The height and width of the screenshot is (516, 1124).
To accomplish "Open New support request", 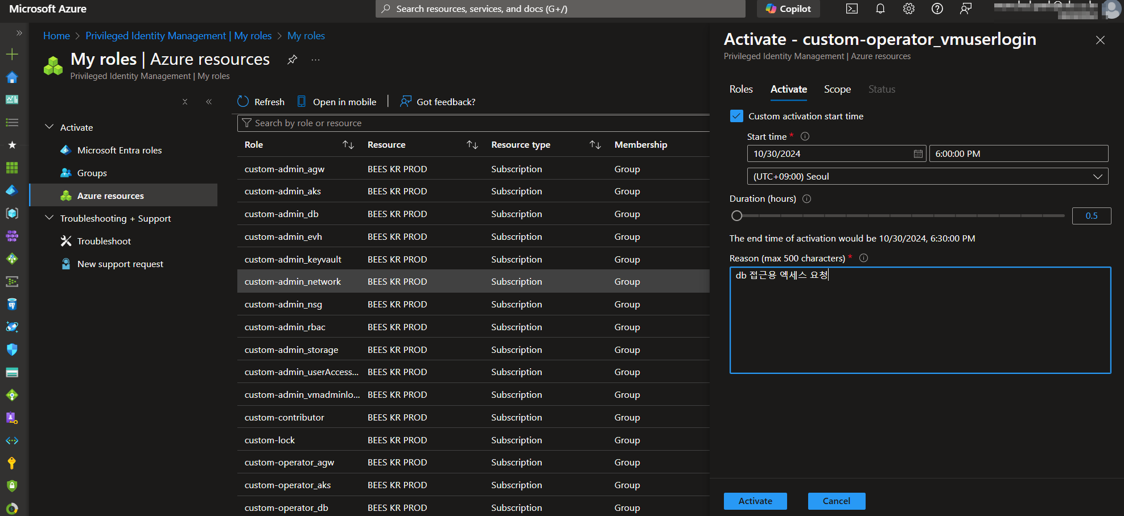I will 120,264.
